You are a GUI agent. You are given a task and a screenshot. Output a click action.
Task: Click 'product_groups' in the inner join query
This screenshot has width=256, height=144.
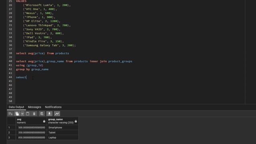[120, 61]
